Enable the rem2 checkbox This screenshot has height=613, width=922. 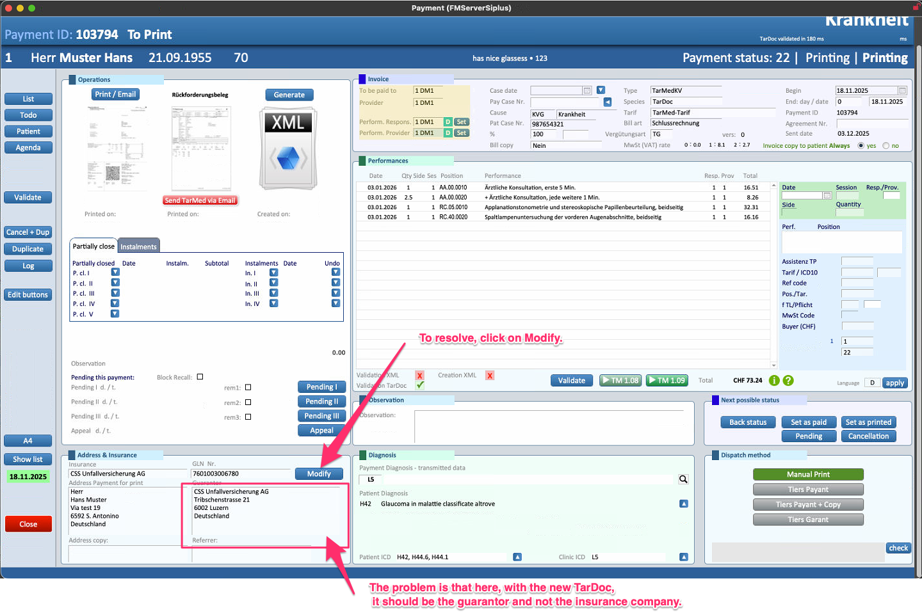point(248,402)
